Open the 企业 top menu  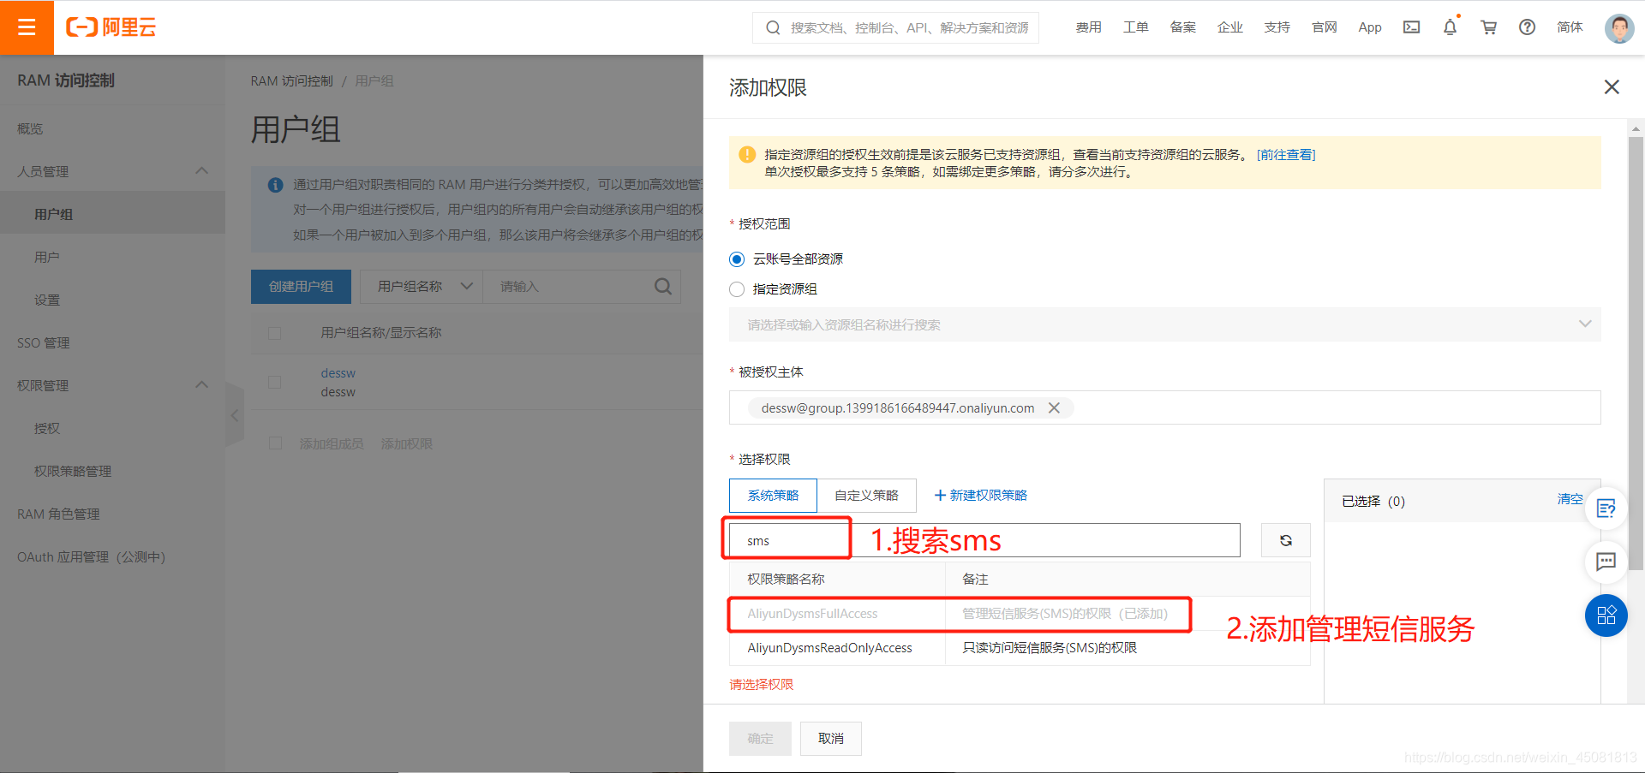point(1229,27)
